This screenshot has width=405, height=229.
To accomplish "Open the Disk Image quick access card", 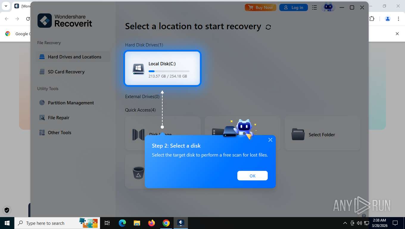I will (x=163, y=133).
